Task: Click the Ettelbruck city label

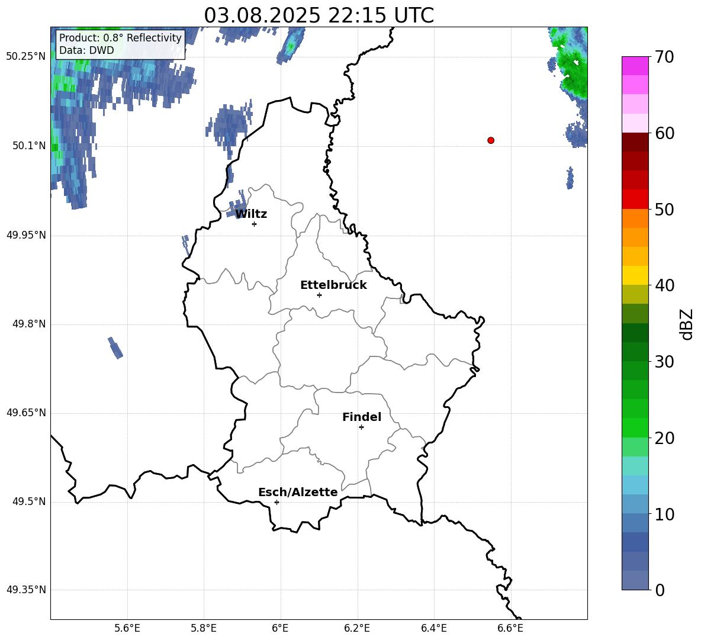Action: click(x=333, y=285)
